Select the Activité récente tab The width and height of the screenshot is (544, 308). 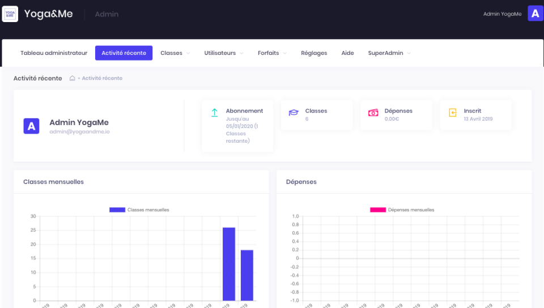[x=124, y=53]
